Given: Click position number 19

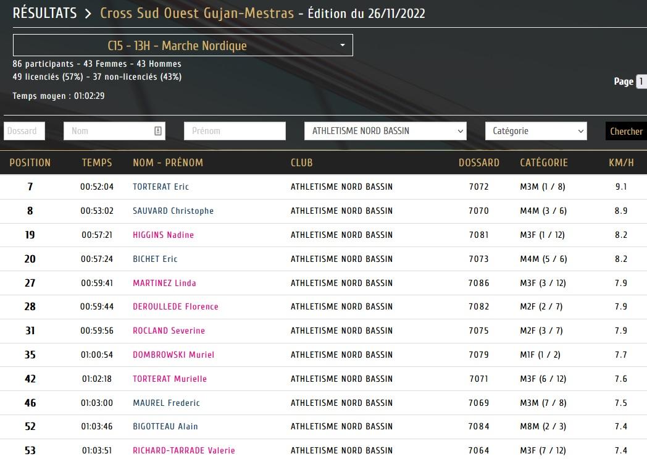Looking at the screenshot, I should (30, 235).
